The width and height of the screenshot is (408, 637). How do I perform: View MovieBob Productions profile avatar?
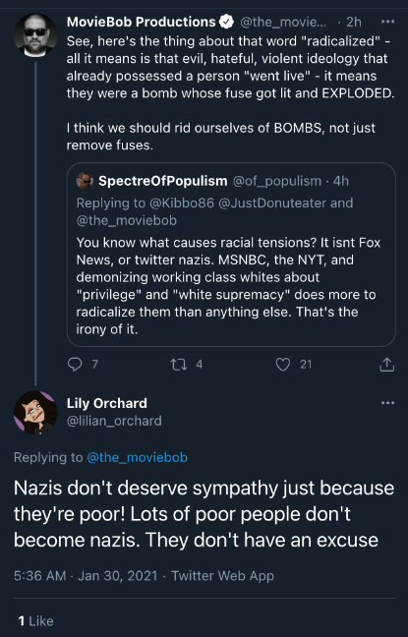(35, 35)
